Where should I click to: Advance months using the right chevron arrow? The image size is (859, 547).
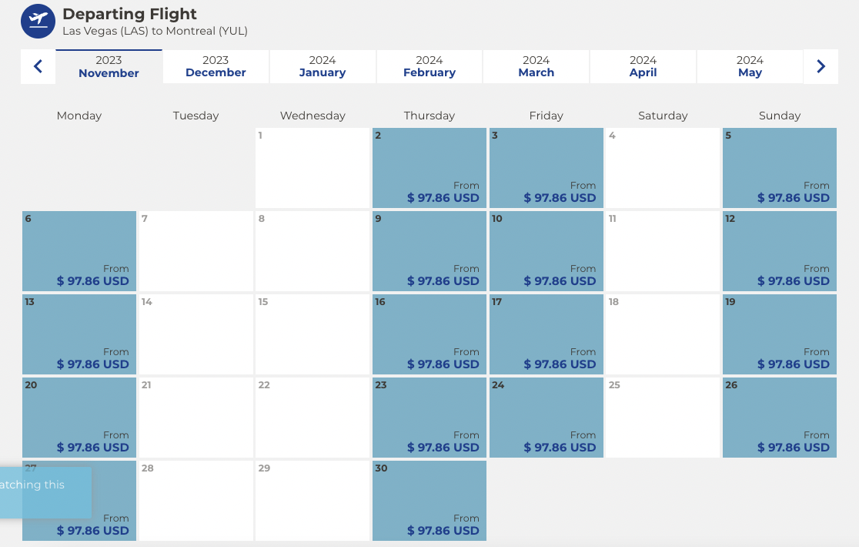(821, 67)
